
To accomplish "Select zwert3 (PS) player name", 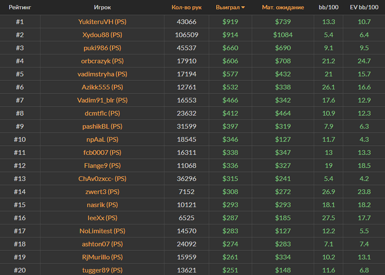I will 102,191.
